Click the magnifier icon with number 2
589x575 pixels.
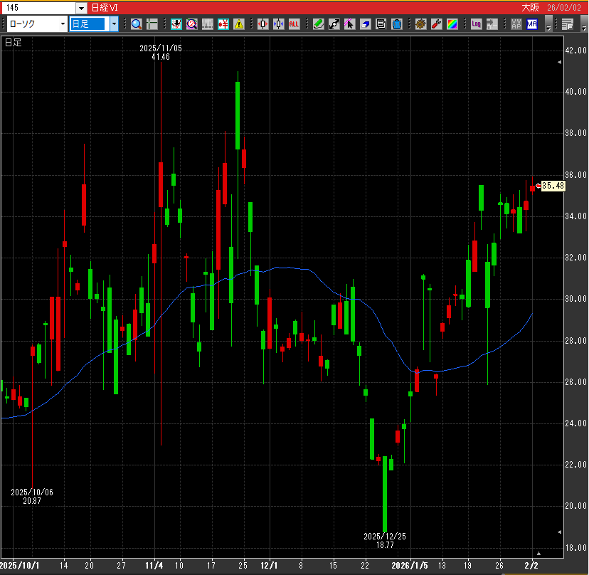[x=192, y=24]
